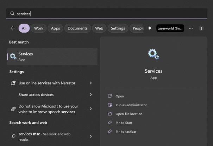Select the Settings filter tab
Image resolution: width=213 pixels, height=146 pixels.
[118, 28]
